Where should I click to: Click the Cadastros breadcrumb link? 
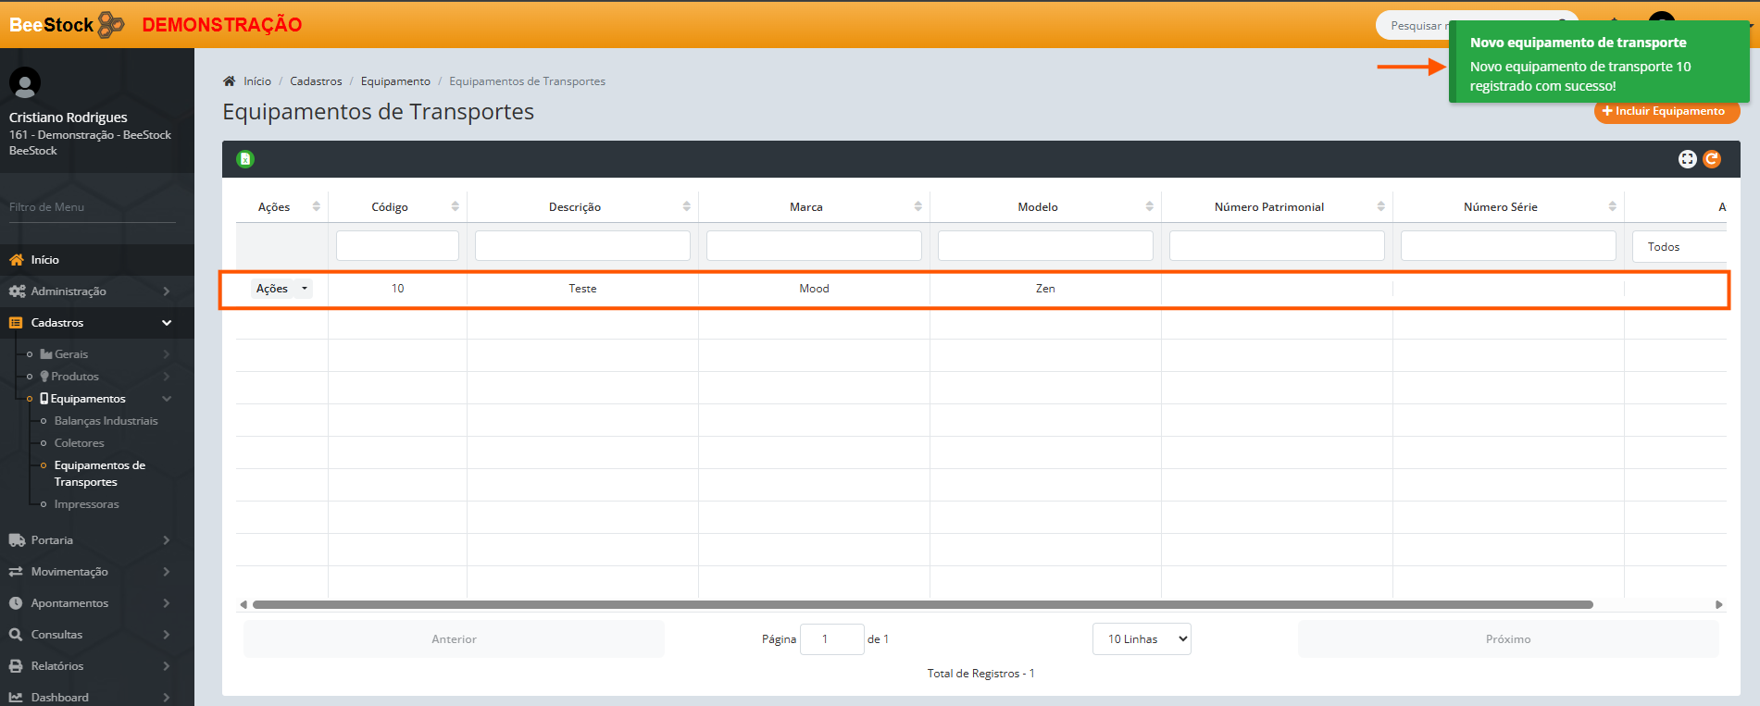316,81
